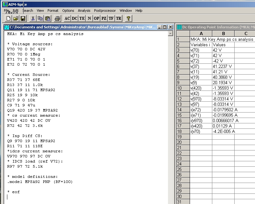Click netlist line 'R97 97 72 5.1k'
This screenshot has height=204, width=255.
pyautogui.click(x=25, y=166)
